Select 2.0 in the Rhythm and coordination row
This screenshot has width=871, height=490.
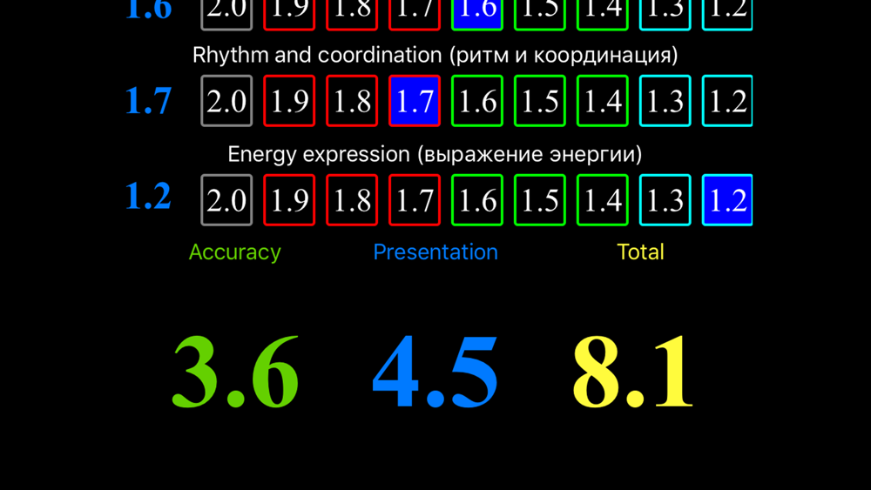[226, 101]
